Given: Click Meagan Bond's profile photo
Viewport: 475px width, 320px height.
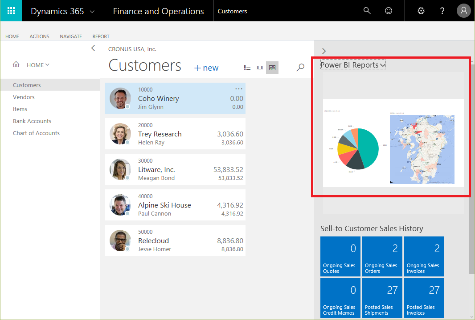Looking at the screenshot, I should (x=120, y=169).
